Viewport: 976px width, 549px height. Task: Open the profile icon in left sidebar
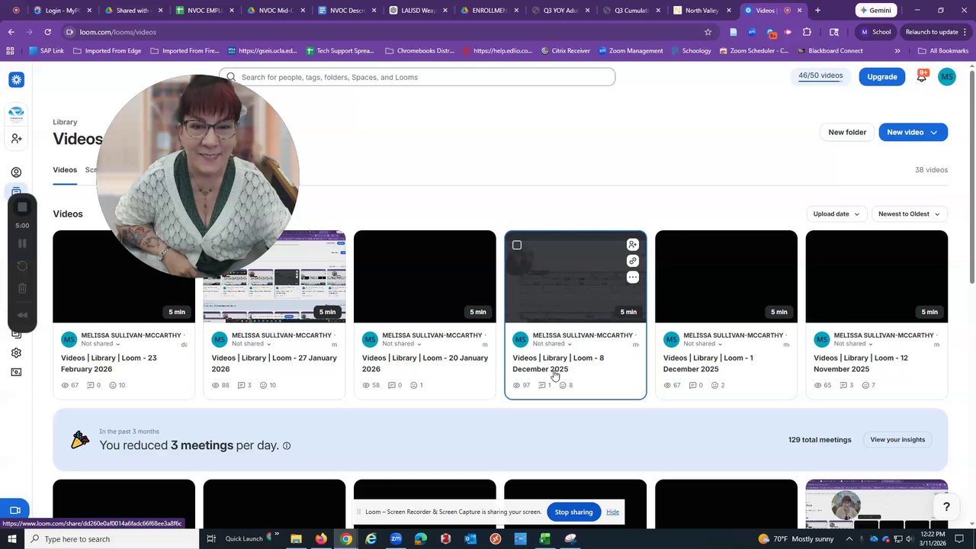pos(16,172)
